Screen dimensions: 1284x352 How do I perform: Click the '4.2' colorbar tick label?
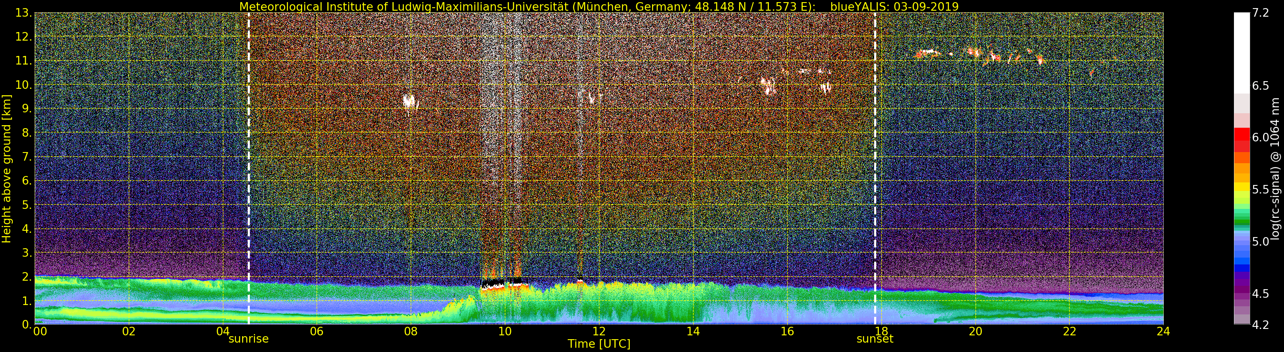[1260, 325]
